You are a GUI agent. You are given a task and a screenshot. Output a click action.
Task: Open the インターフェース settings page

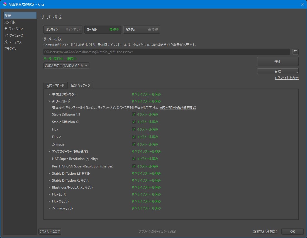coord(20,35)
